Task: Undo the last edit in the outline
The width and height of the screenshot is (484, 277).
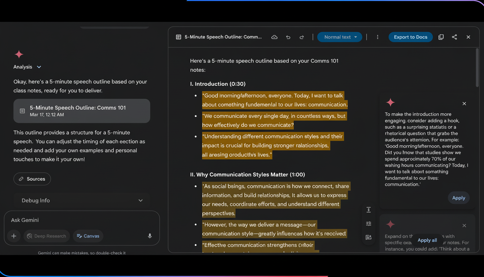Action: (x=288, y=37)
